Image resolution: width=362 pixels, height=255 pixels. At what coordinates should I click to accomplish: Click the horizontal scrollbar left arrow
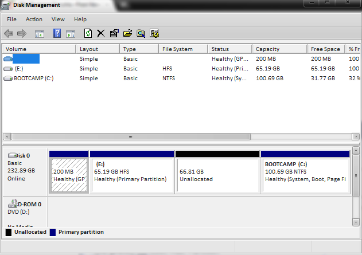point(7,137)
